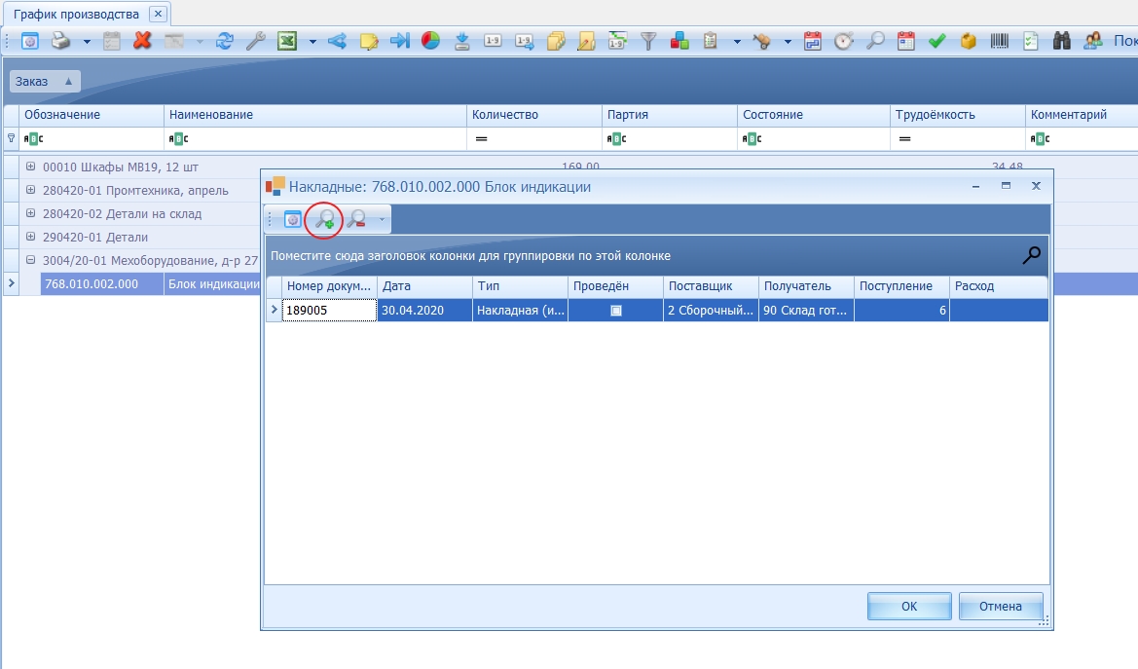This screenshot has height=669, width=1138.
Task: Click the printer icon in the main toolbar
Action: pyautogui.click(x=61, y=41)
